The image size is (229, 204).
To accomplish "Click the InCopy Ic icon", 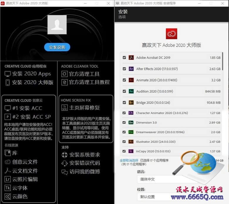I will (131, 151).
